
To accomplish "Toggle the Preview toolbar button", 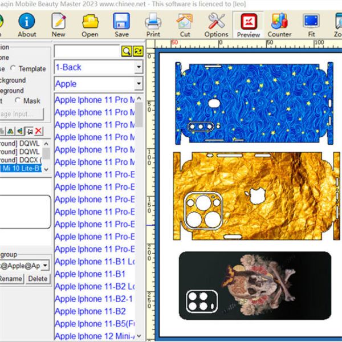I will click(x=248, y=25).
